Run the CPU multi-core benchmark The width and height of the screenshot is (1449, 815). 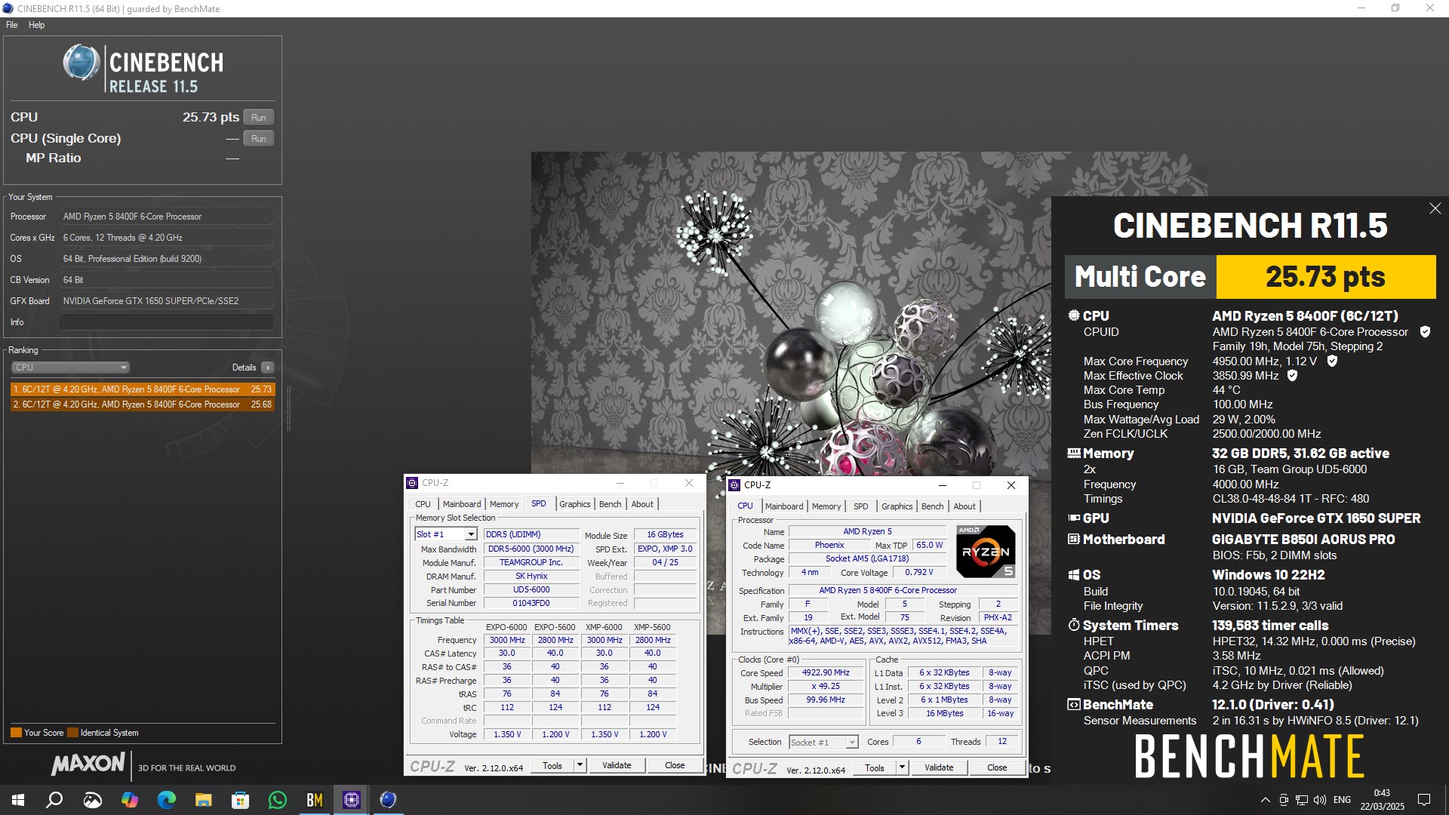click(x=258, y=118)
